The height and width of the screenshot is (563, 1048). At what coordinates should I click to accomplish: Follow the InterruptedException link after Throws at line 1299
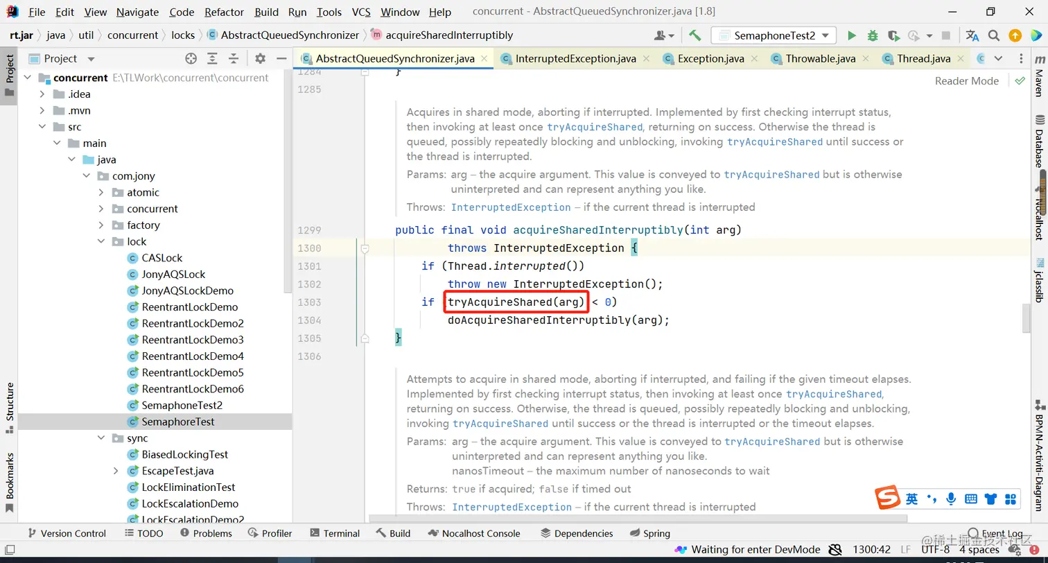tap(511, 207)
